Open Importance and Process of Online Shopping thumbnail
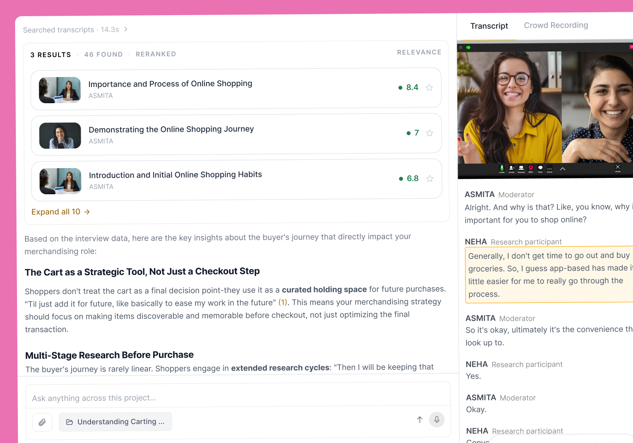The image size is (633, 443). (60, 90)
